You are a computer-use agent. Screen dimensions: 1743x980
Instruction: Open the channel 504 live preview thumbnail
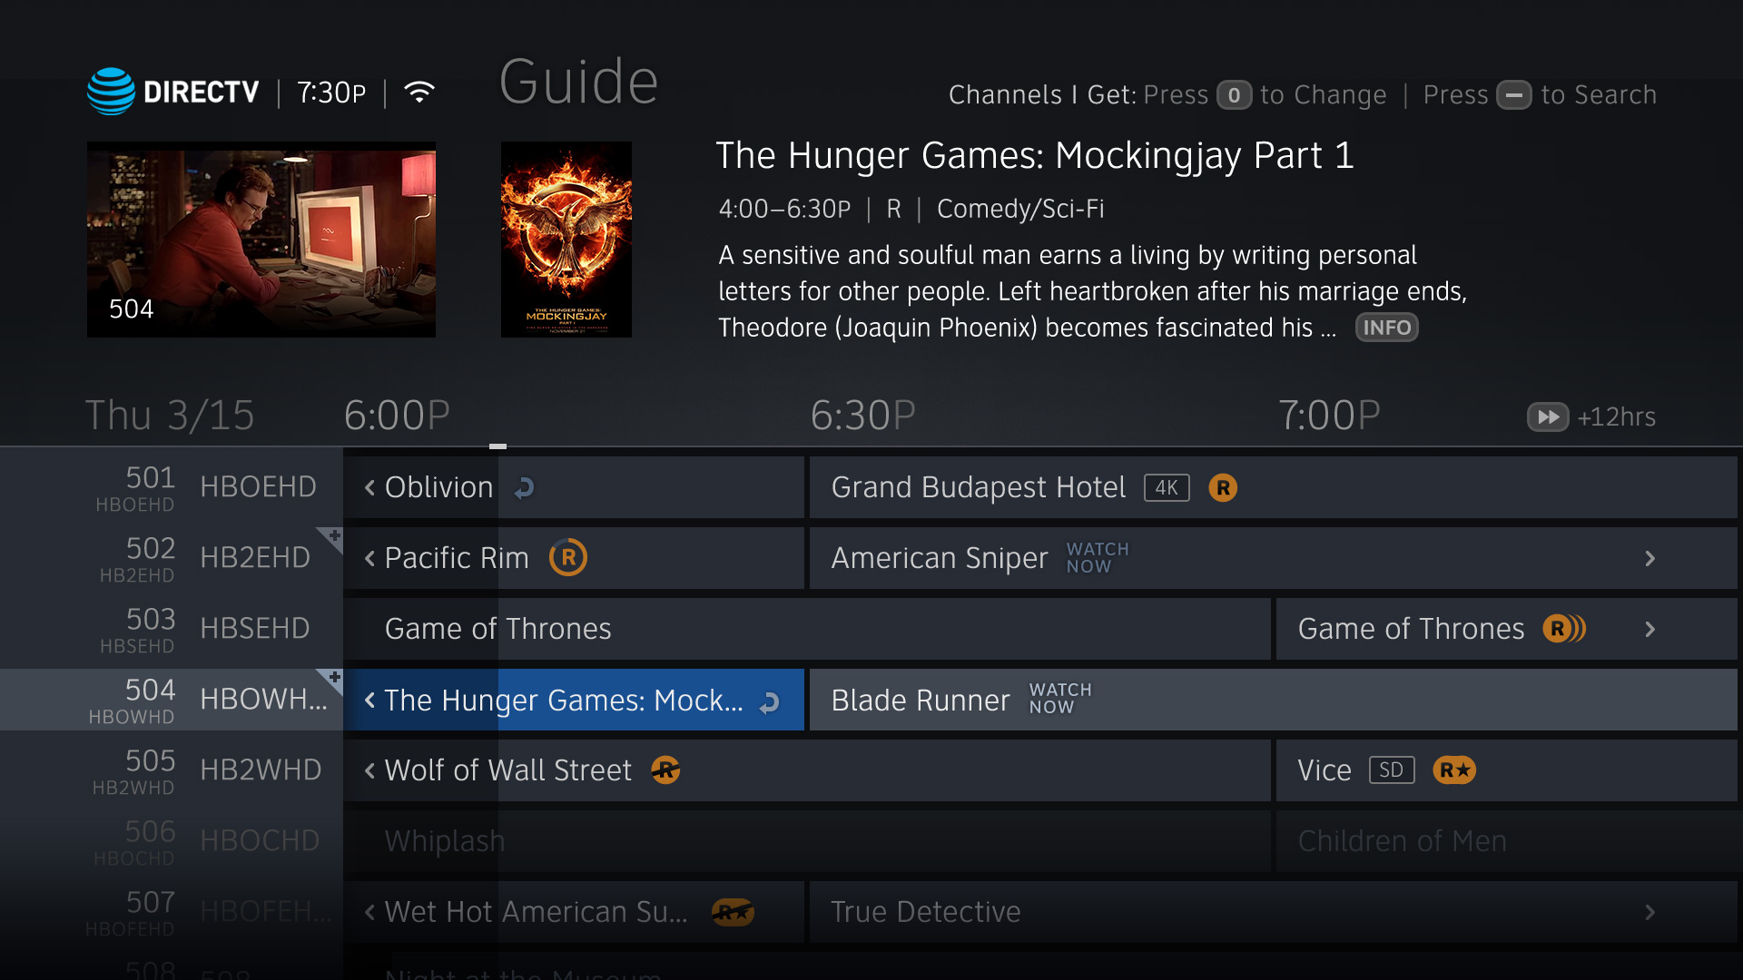tap(261, 240)
